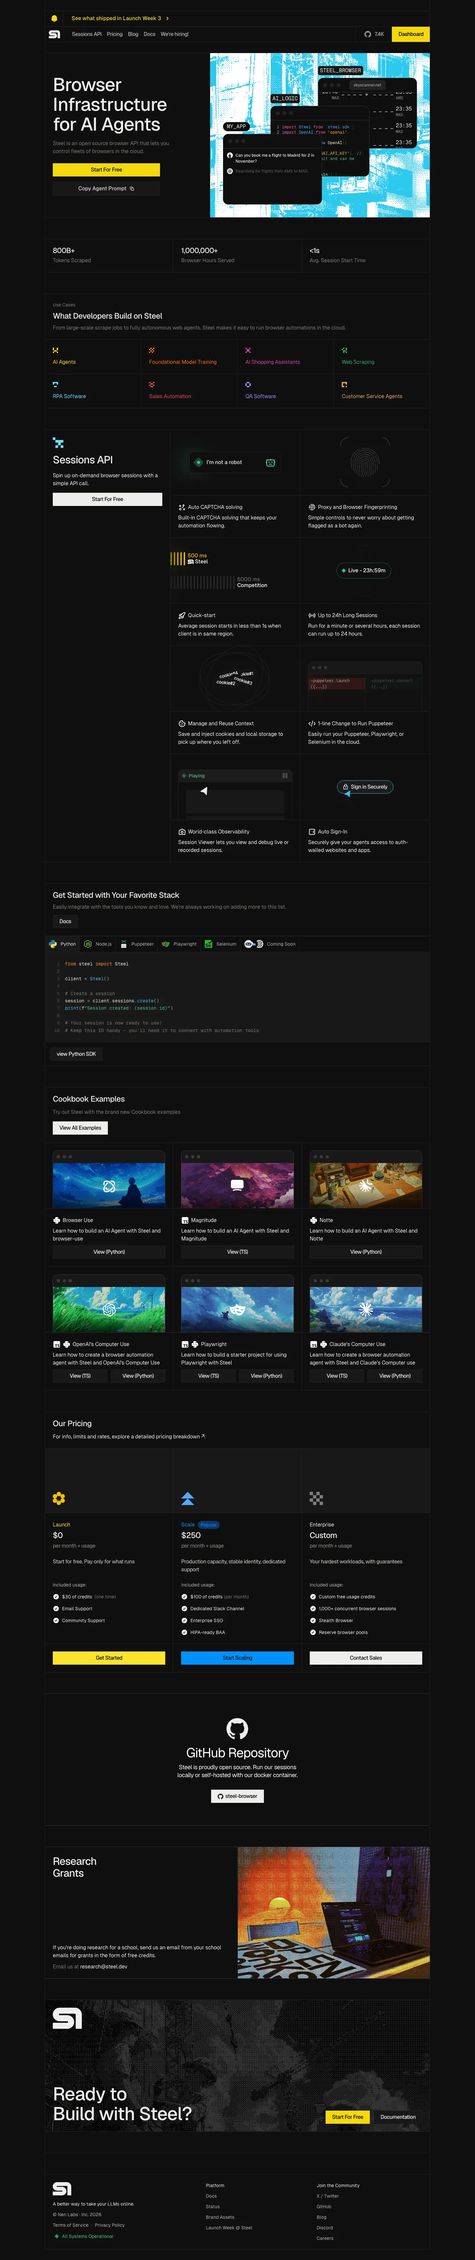Image resolution: width=475 pixels, height=2260 pixels.
Task: Open the Pricing page from navigation
Action: pos(115,34)
